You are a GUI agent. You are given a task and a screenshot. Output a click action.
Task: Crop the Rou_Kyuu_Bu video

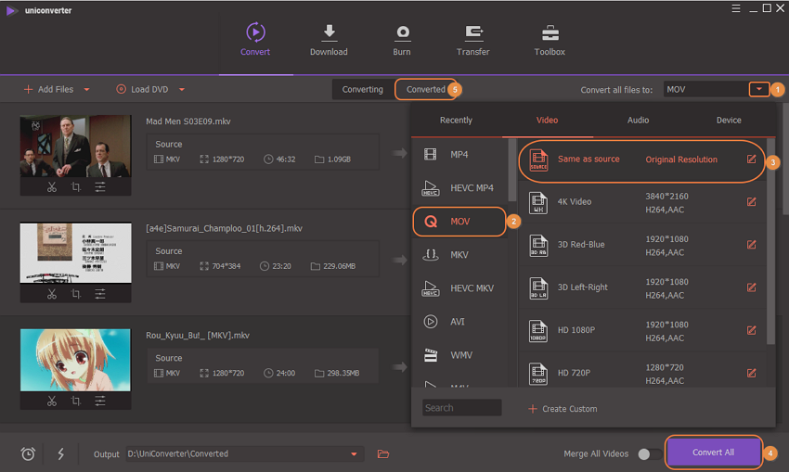tap(76, 402)
